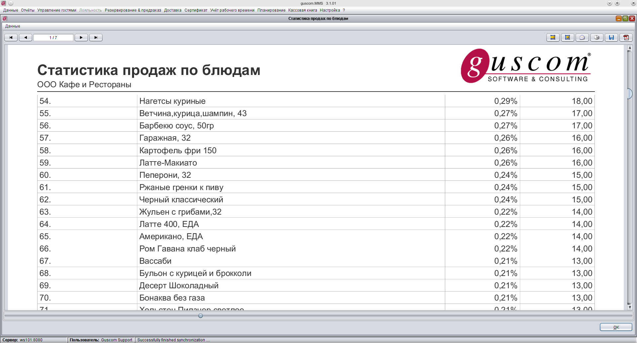Screen dimensions: 637x343
Task: Export the report to PDF
Action: tap(626, 37)
